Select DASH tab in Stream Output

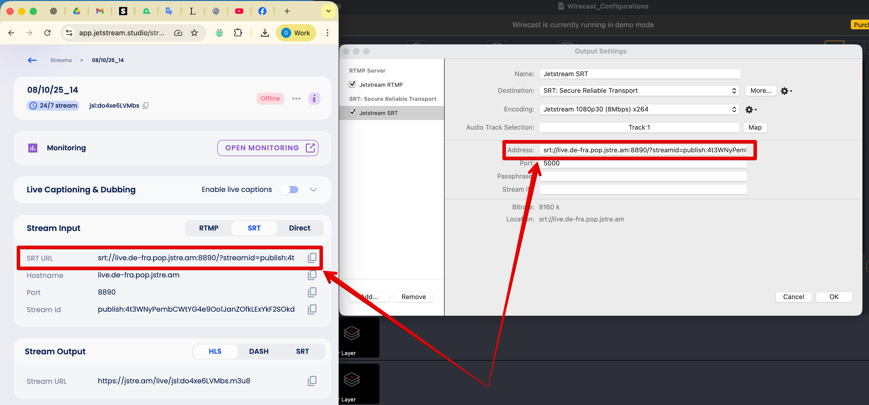pos(259,351)
